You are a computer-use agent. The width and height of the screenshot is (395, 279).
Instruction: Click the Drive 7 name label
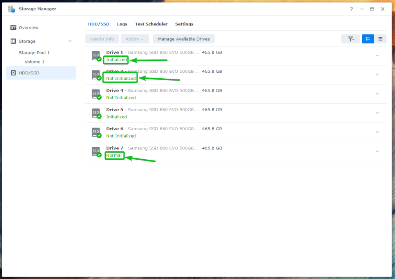coord(115,148)
